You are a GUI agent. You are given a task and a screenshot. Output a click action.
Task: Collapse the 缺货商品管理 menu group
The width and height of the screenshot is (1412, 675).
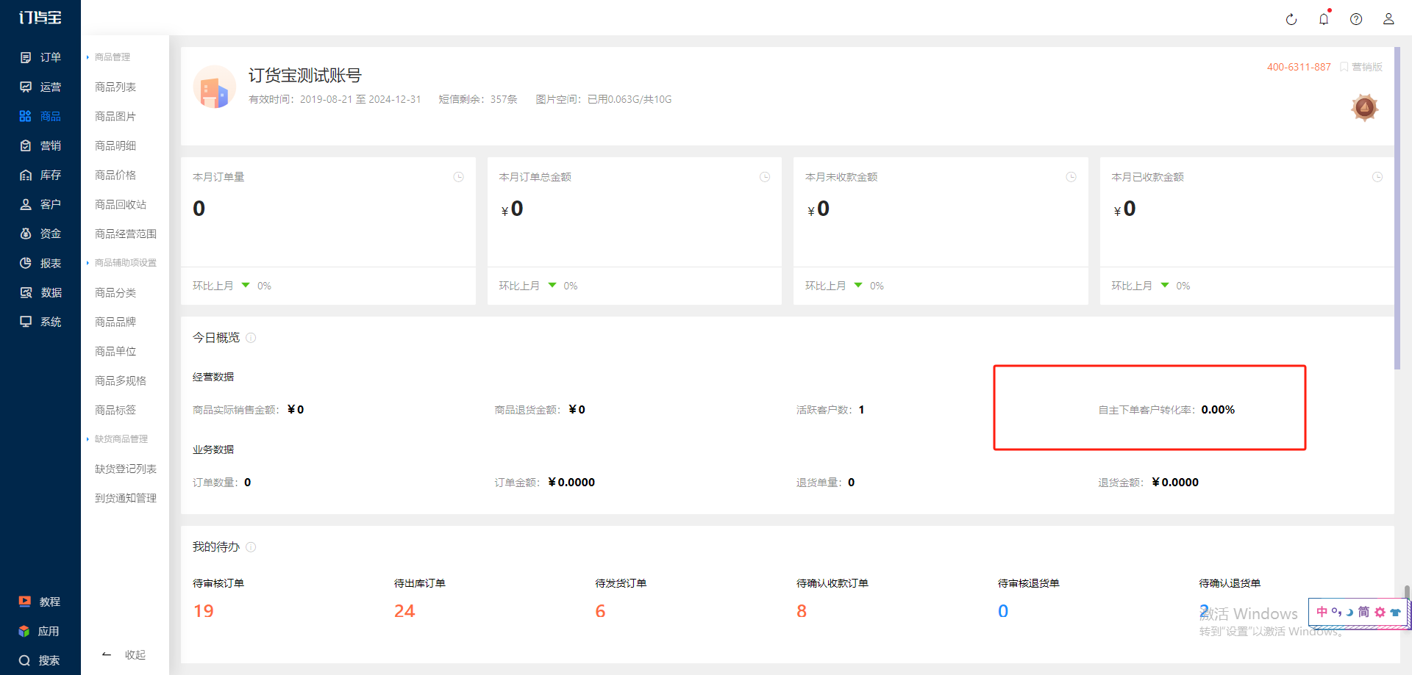tap(118, 439)
